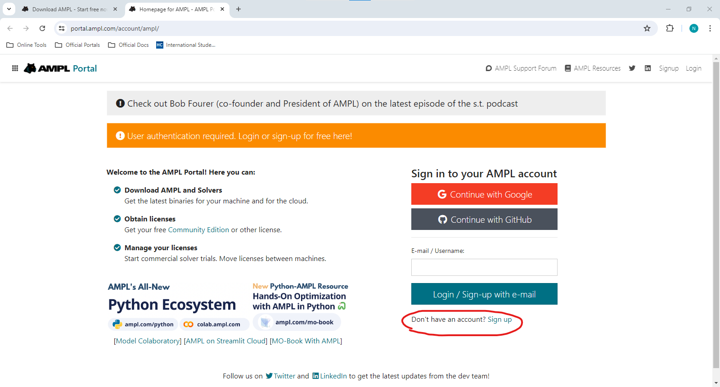Bookmark this page with the star icon
The height and width of the screenshot is (387, 720).
(647, 28)
